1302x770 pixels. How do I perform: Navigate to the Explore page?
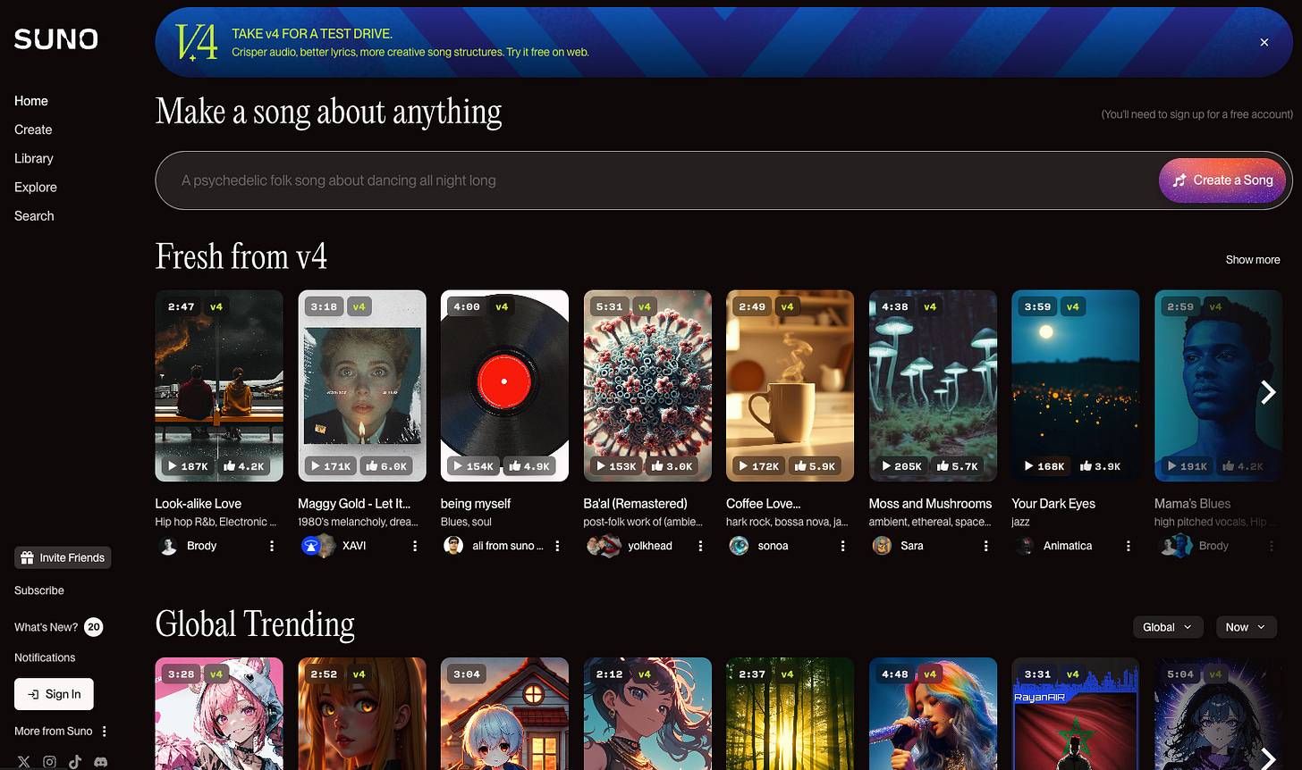click(x=36, y=187)
